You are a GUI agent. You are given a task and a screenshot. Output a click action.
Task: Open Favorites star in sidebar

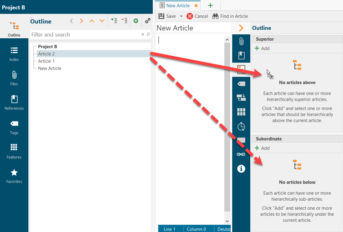coord(14,176)
